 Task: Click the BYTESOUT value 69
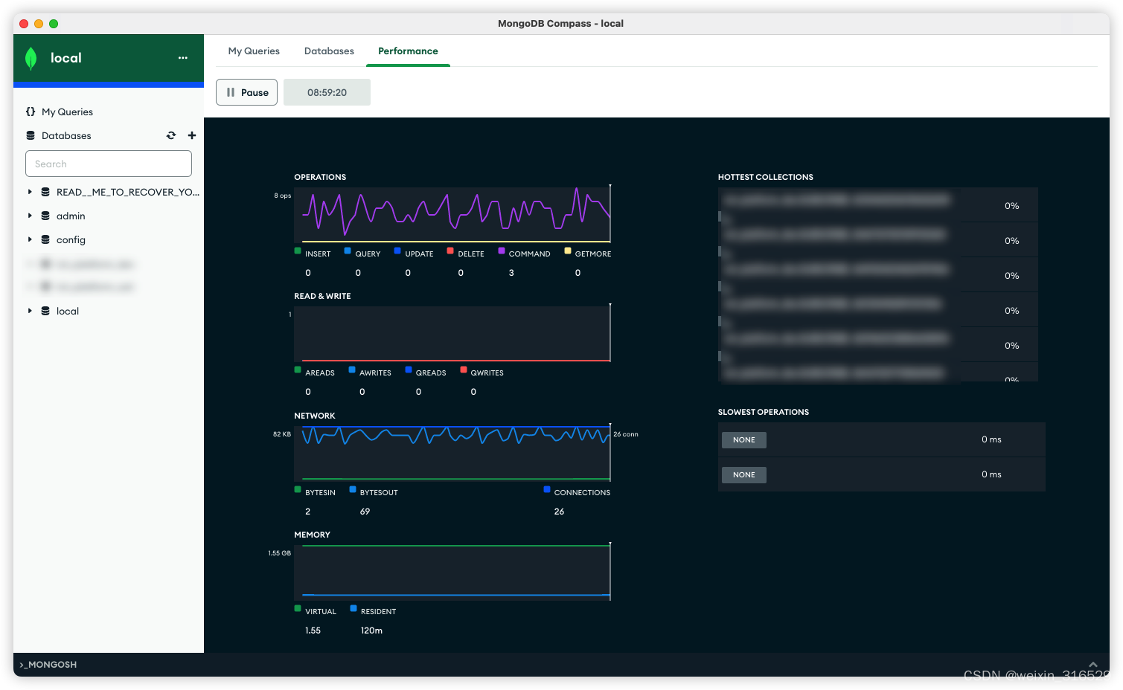[x=365, y=512]
